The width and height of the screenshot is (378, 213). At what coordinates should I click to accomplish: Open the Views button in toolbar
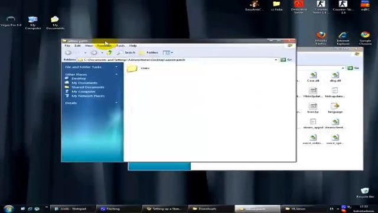coord(167,53)
